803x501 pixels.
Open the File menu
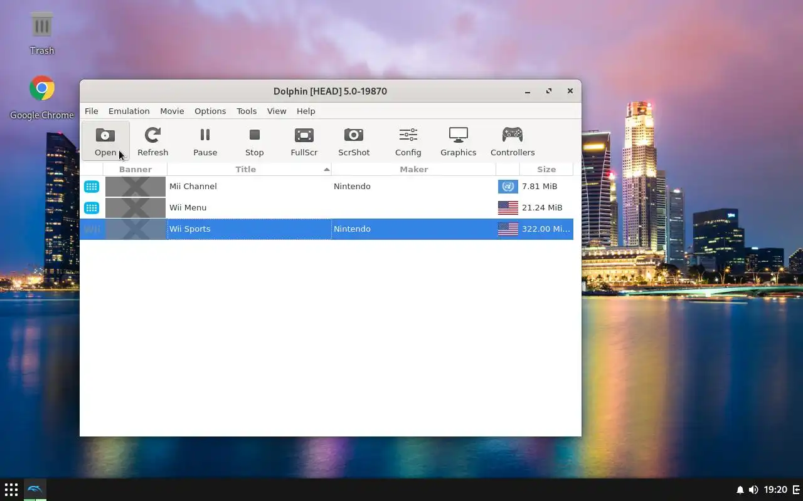tap(92, 111)
